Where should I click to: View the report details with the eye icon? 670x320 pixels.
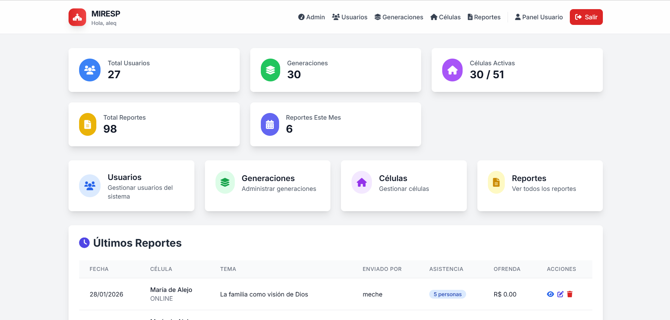coord(550,294)
